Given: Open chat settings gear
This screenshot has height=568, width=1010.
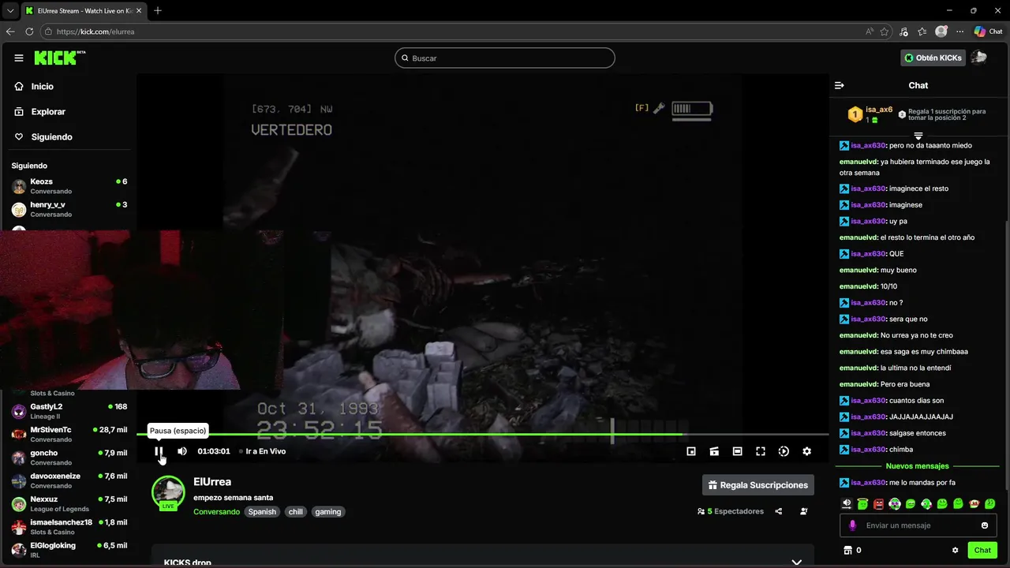Looking at the screenshot, I should 955,550.
